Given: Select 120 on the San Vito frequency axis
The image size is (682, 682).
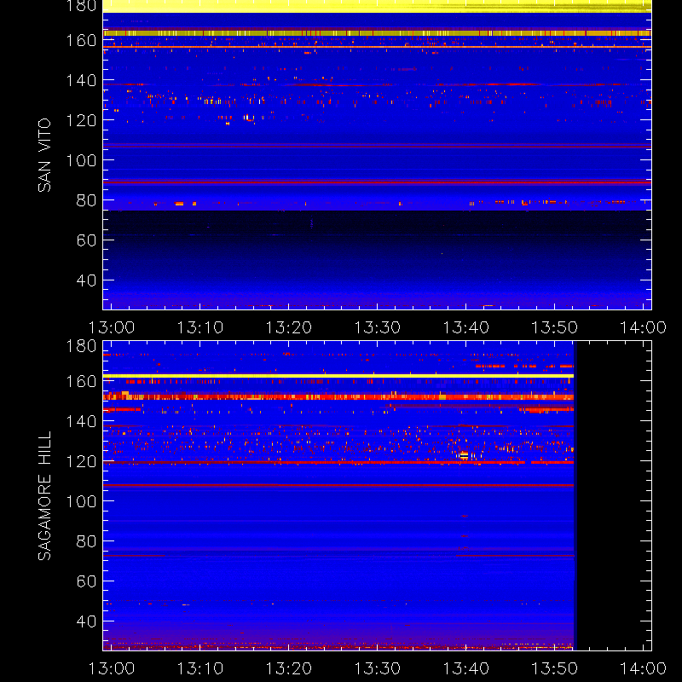Looking at the screenshot, I should [81, 120].
